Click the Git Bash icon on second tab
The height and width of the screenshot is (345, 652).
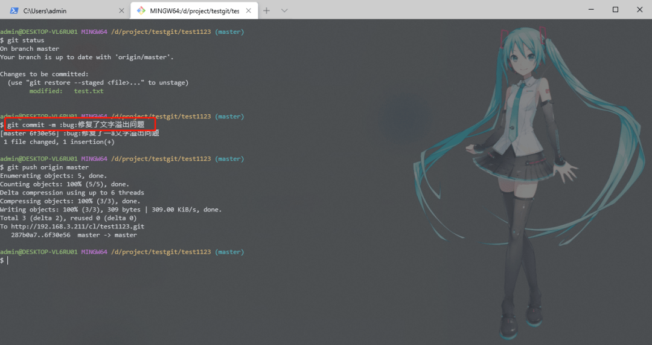[x=141, y=11]
